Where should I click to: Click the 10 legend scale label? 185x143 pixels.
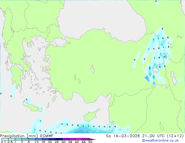pos(36,142)
